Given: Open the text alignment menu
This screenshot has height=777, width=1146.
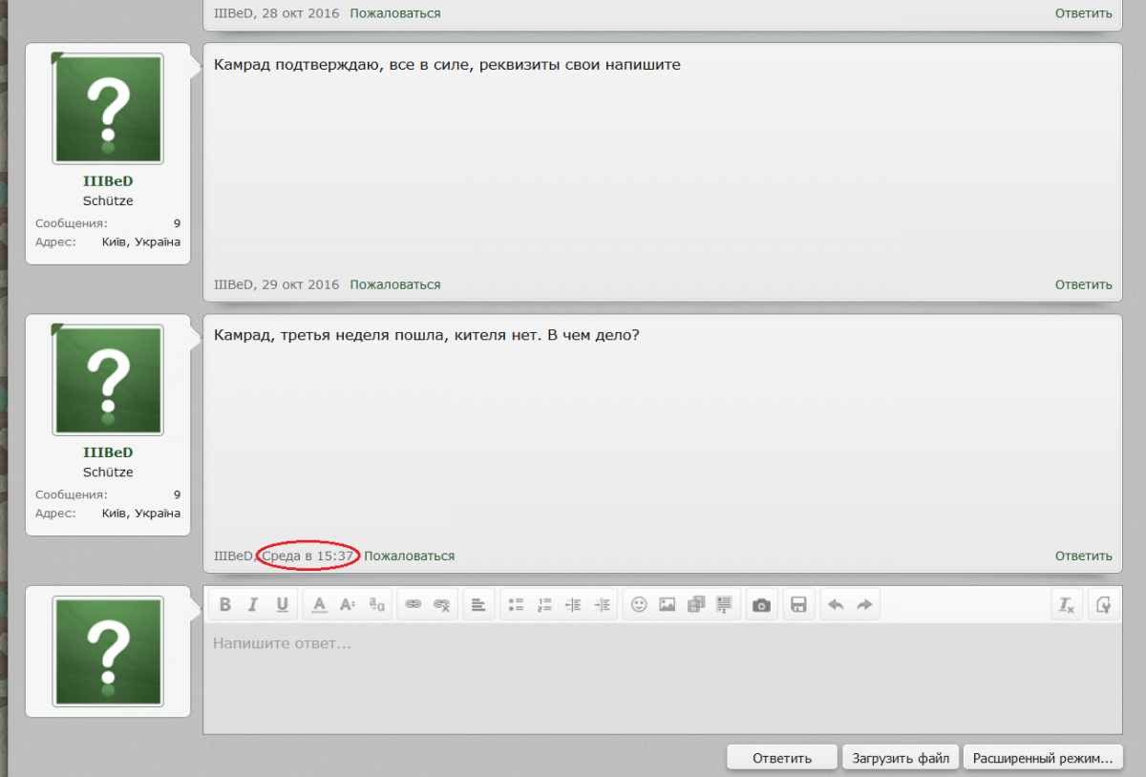Looking at the screenshot, I should 478,604.
